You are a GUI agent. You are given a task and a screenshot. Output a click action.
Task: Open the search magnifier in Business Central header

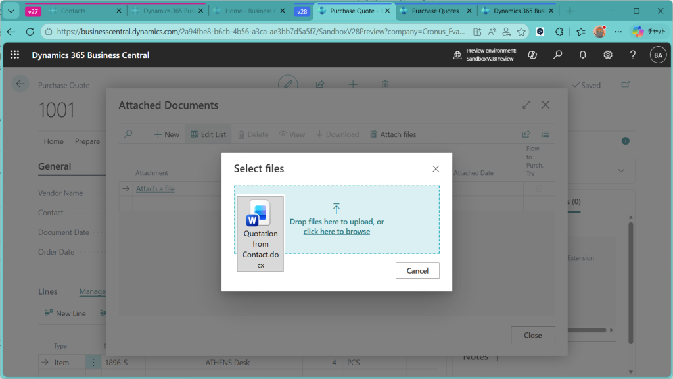557,55
